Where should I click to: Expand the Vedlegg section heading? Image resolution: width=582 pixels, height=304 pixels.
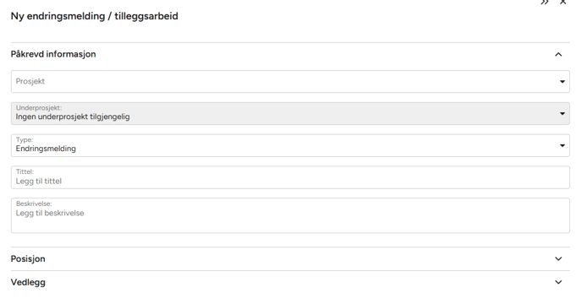coord(28,282)
